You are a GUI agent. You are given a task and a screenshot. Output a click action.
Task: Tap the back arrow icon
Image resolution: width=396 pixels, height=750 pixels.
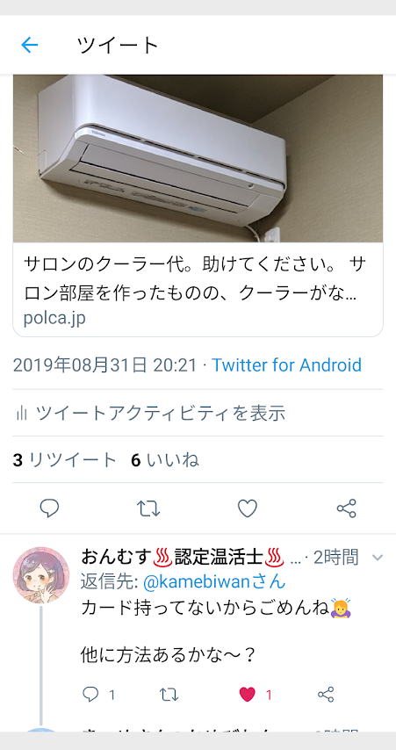30,45
